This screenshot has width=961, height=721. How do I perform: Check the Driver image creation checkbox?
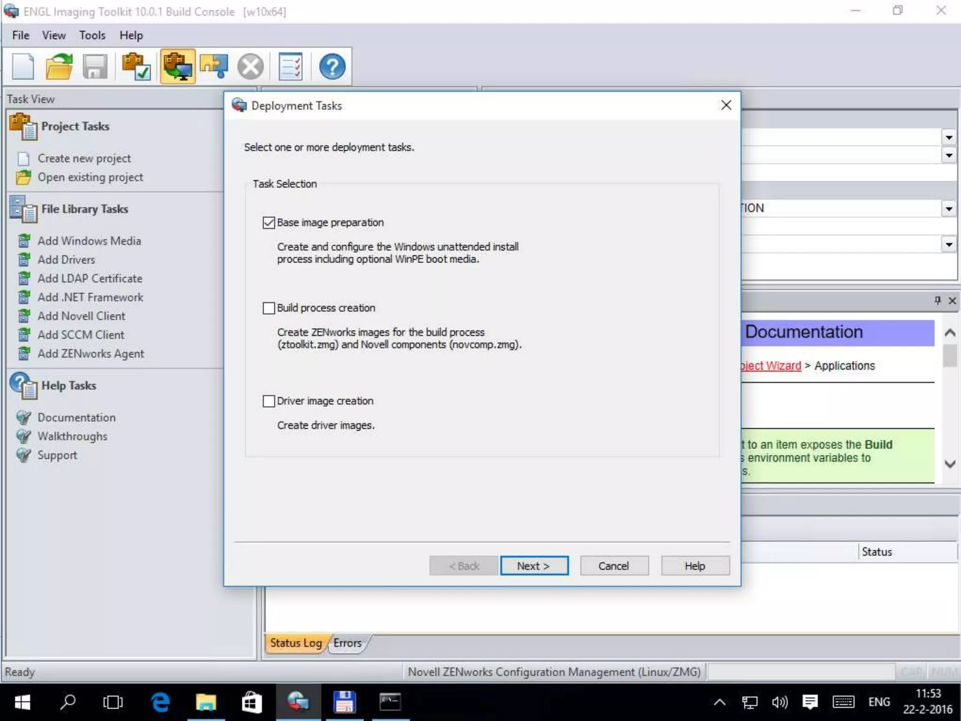pyautogui.click(x=269, y=401)
